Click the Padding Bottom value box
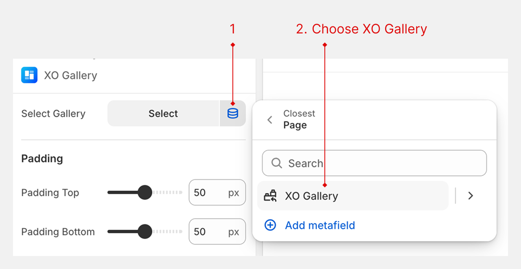This screenshot has height=269, width=521. point(217,232)
